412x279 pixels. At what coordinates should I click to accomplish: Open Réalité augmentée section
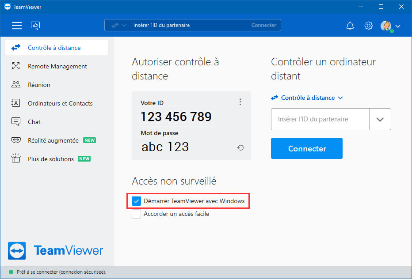[57, 140]
